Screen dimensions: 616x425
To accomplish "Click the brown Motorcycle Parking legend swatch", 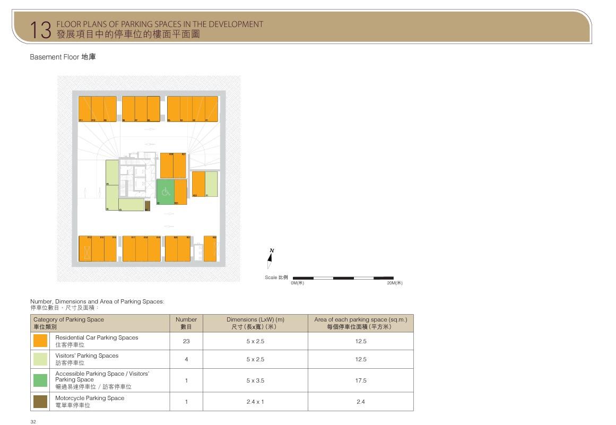I will (x=40, y=402).
